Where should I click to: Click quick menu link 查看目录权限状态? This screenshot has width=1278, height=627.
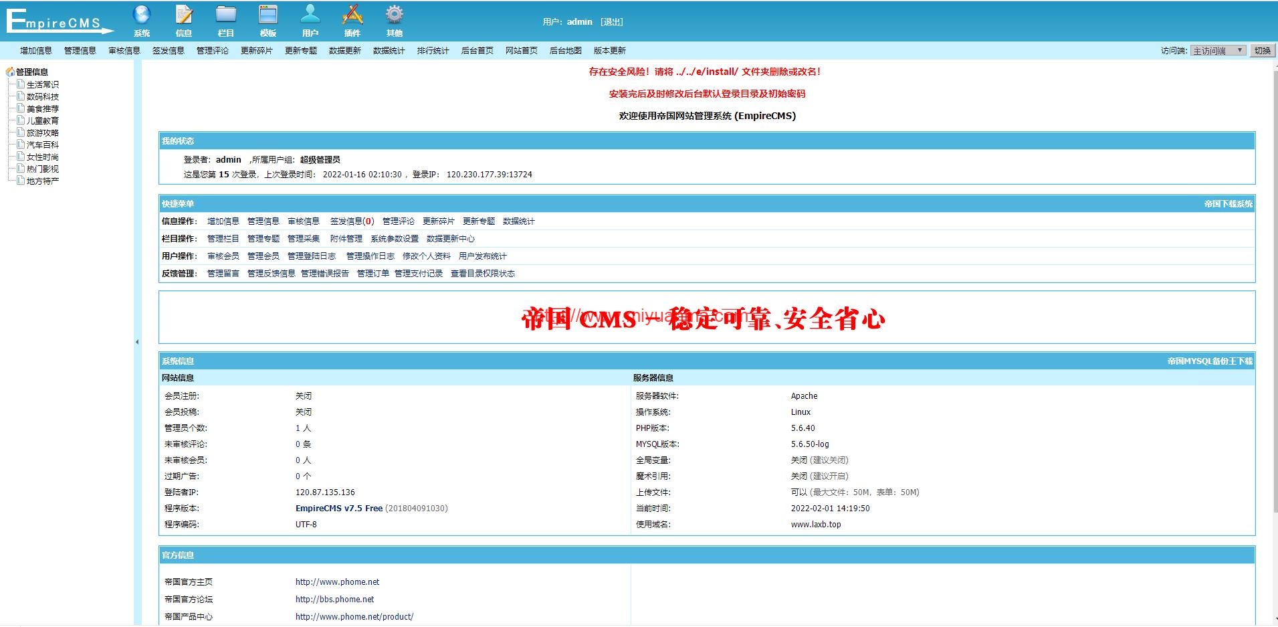click(483, 274)
